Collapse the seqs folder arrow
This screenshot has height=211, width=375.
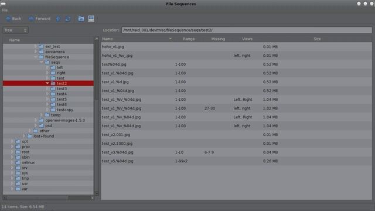42,62
